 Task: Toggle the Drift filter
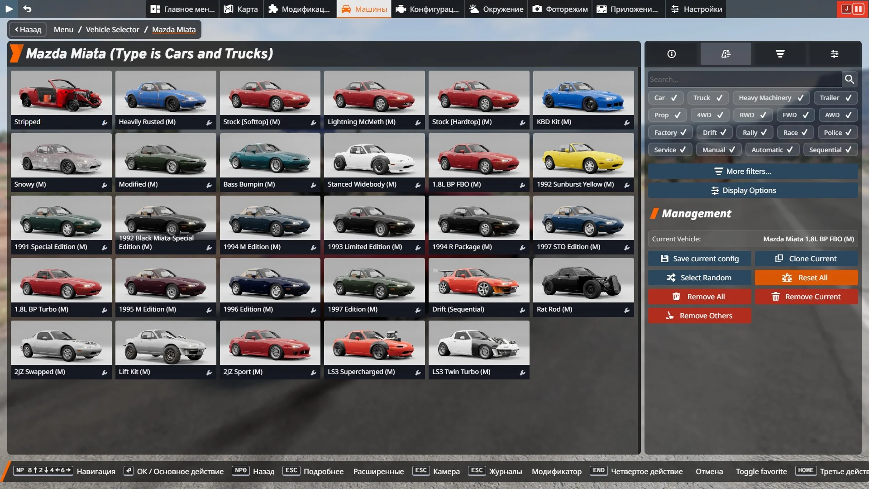coord(714,133)
